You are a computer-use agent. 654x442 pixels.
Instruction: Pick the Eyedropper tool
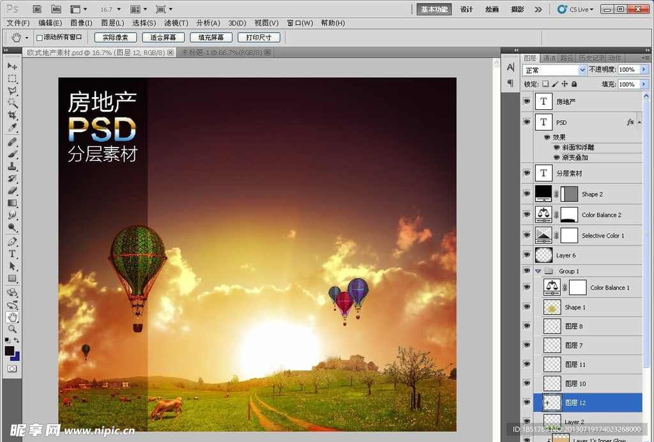click(12, 128)
